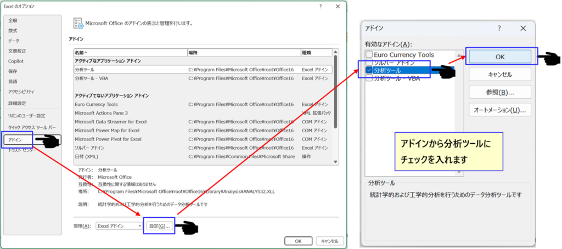Enable the 分析ツール - VBA checkbox
This screenshot has width=562, height=249.
tap(369, 78)
